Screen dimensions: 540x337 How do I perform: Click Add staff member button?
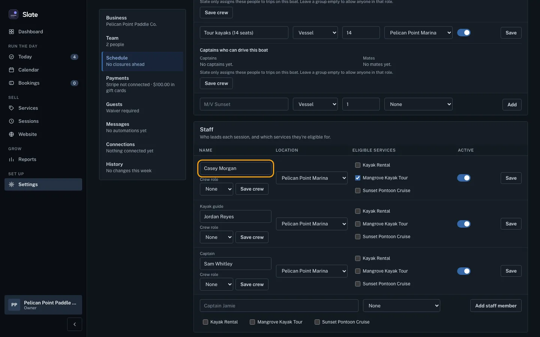pyautogui.click(x=496, y=306)
